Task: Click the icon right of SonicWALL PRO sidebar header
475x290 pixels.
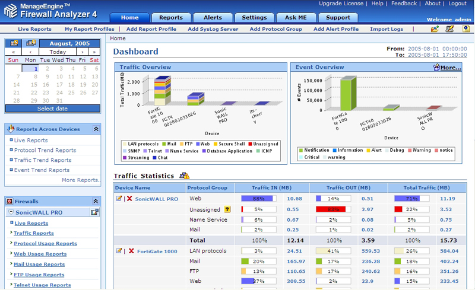Action: click(x=94, y=212)
